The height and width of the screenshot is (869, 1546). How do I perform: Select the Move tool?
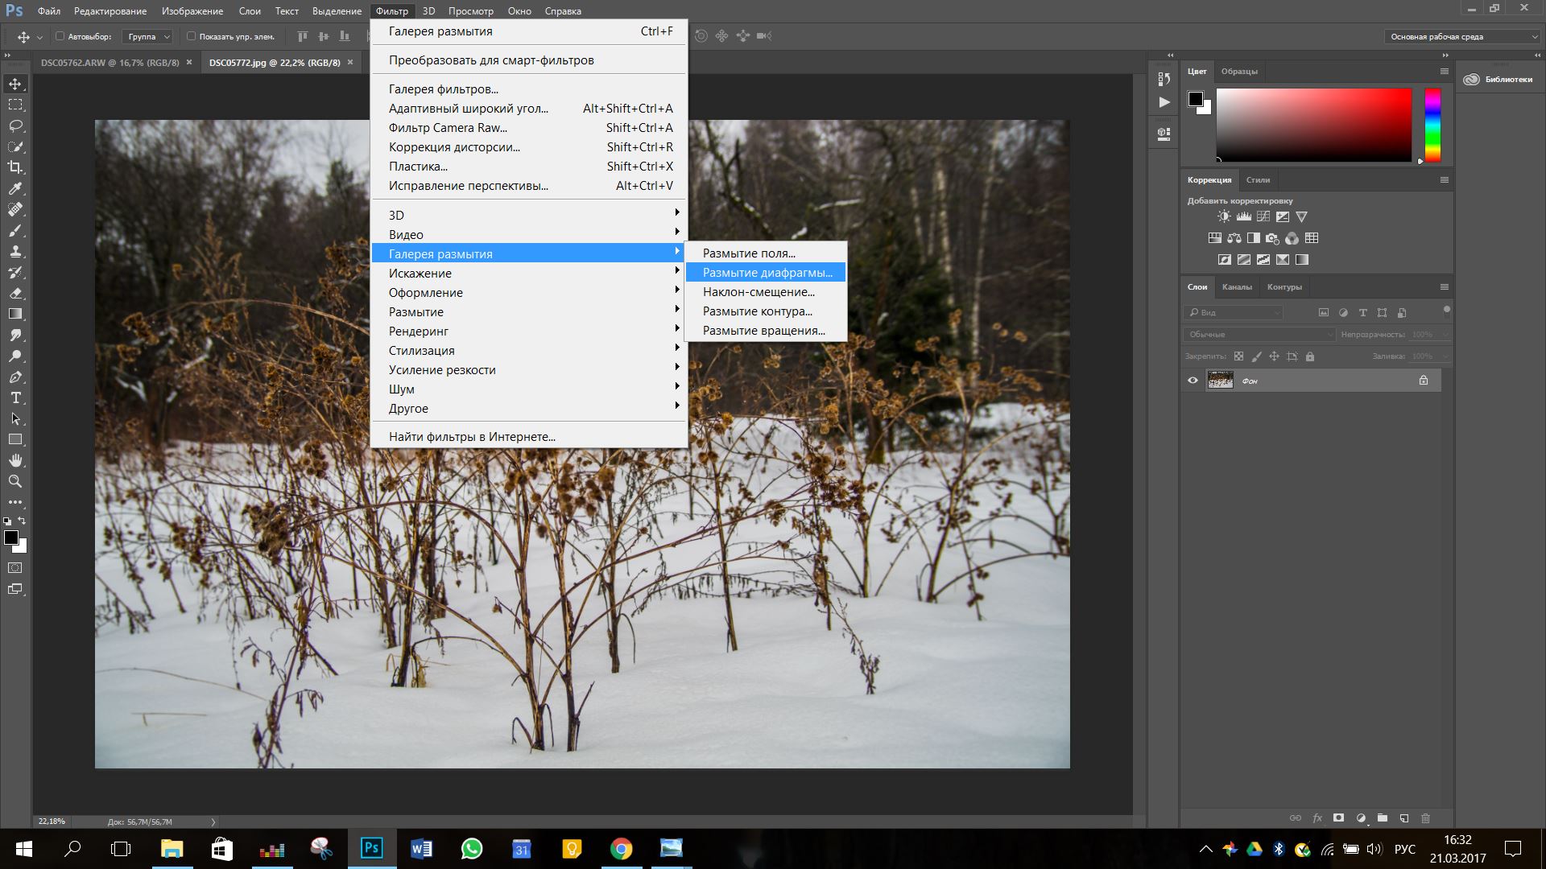15,84
